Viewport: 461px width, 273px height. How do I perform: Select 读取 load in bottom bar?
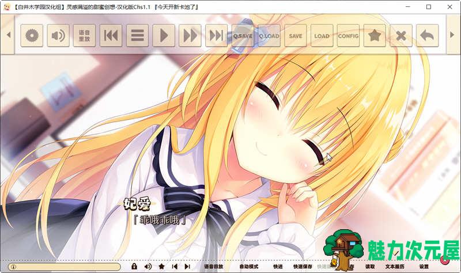click(370, 267)
